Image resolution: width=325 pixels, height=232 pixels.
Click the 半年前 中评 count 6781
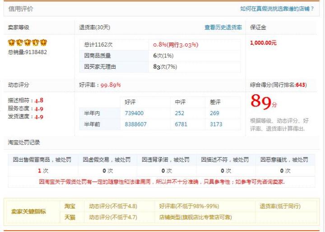point(181,125)
